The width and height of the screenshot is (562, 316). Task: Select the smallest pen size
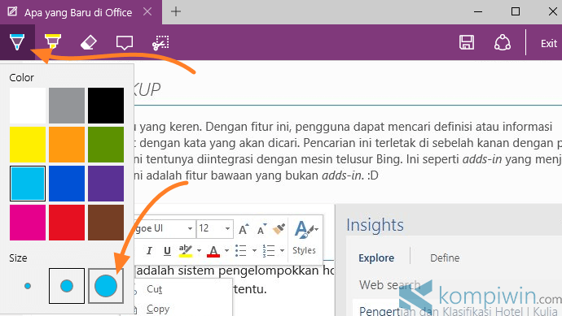click(28, 286)
